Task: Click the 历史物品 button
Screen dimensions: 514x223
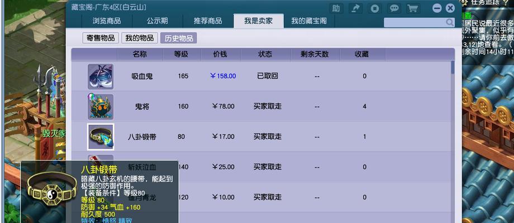Action: coord(179,38)
